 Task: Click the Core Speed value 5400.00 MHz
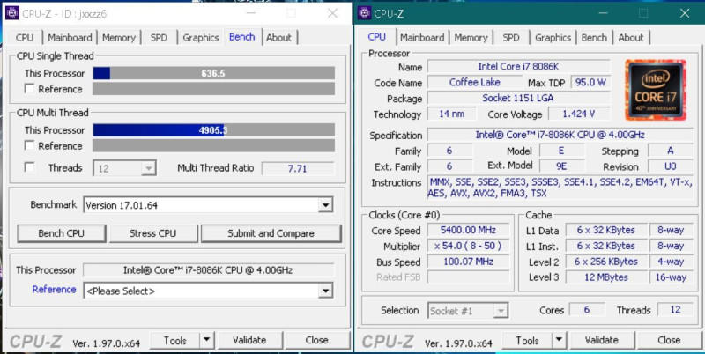tap(468, 231)
